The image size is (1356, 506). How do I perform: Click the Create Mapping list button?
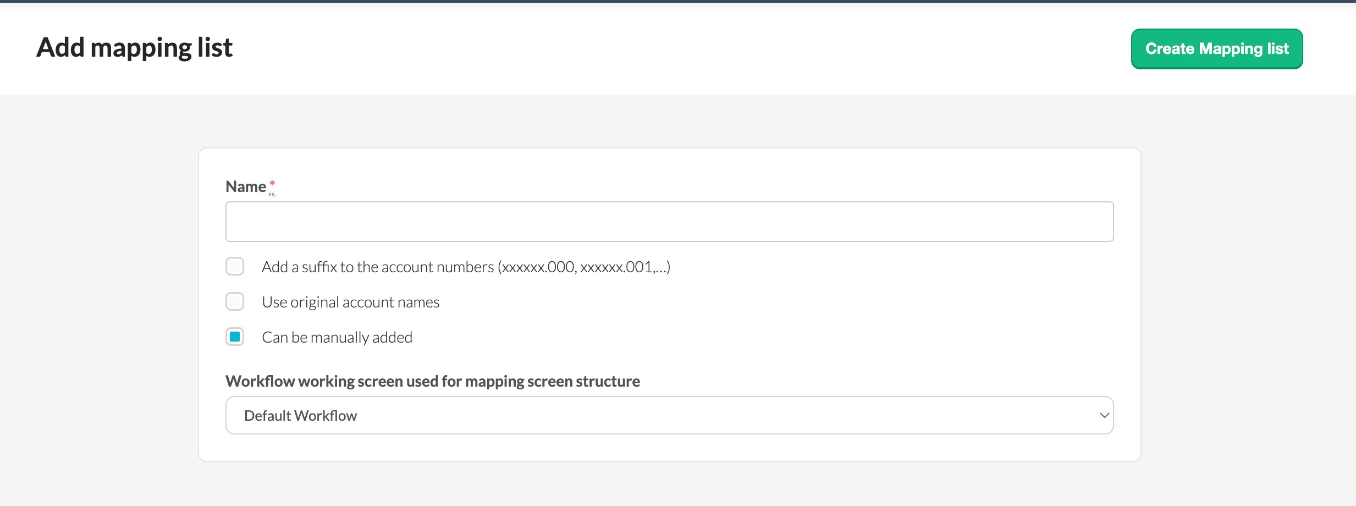pyautogui.click(x=1216, y=49)
